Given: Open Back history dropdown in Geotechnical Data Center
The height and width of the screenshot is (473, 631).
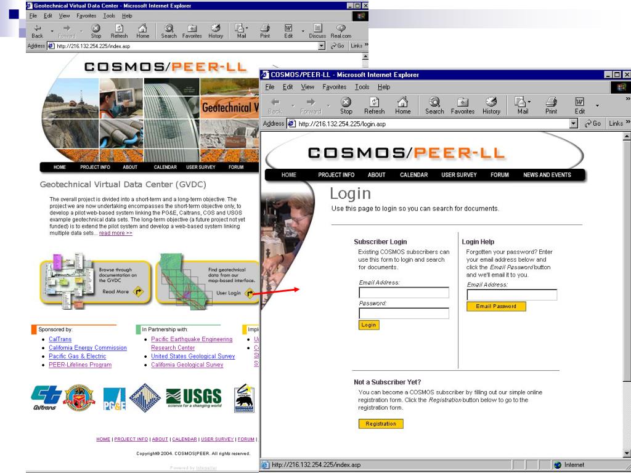Looking at the screenshot, I should pyautogui.click(x=52, y=31).
